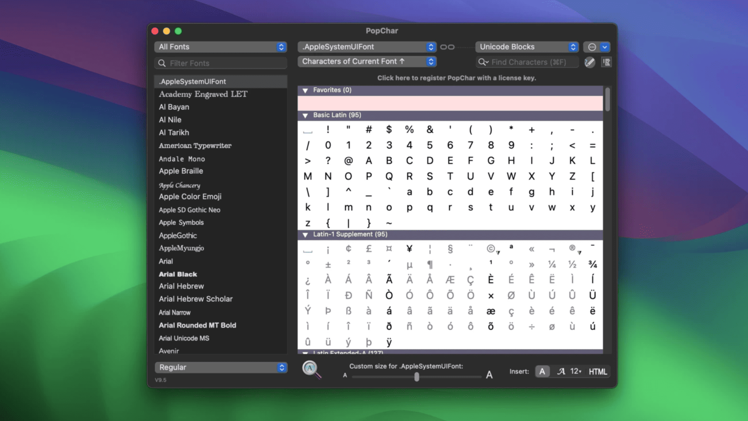Viewport: 748px width, 421px height.
Task: Choose the ampersand & character
Action: click(x=429, y=130)
